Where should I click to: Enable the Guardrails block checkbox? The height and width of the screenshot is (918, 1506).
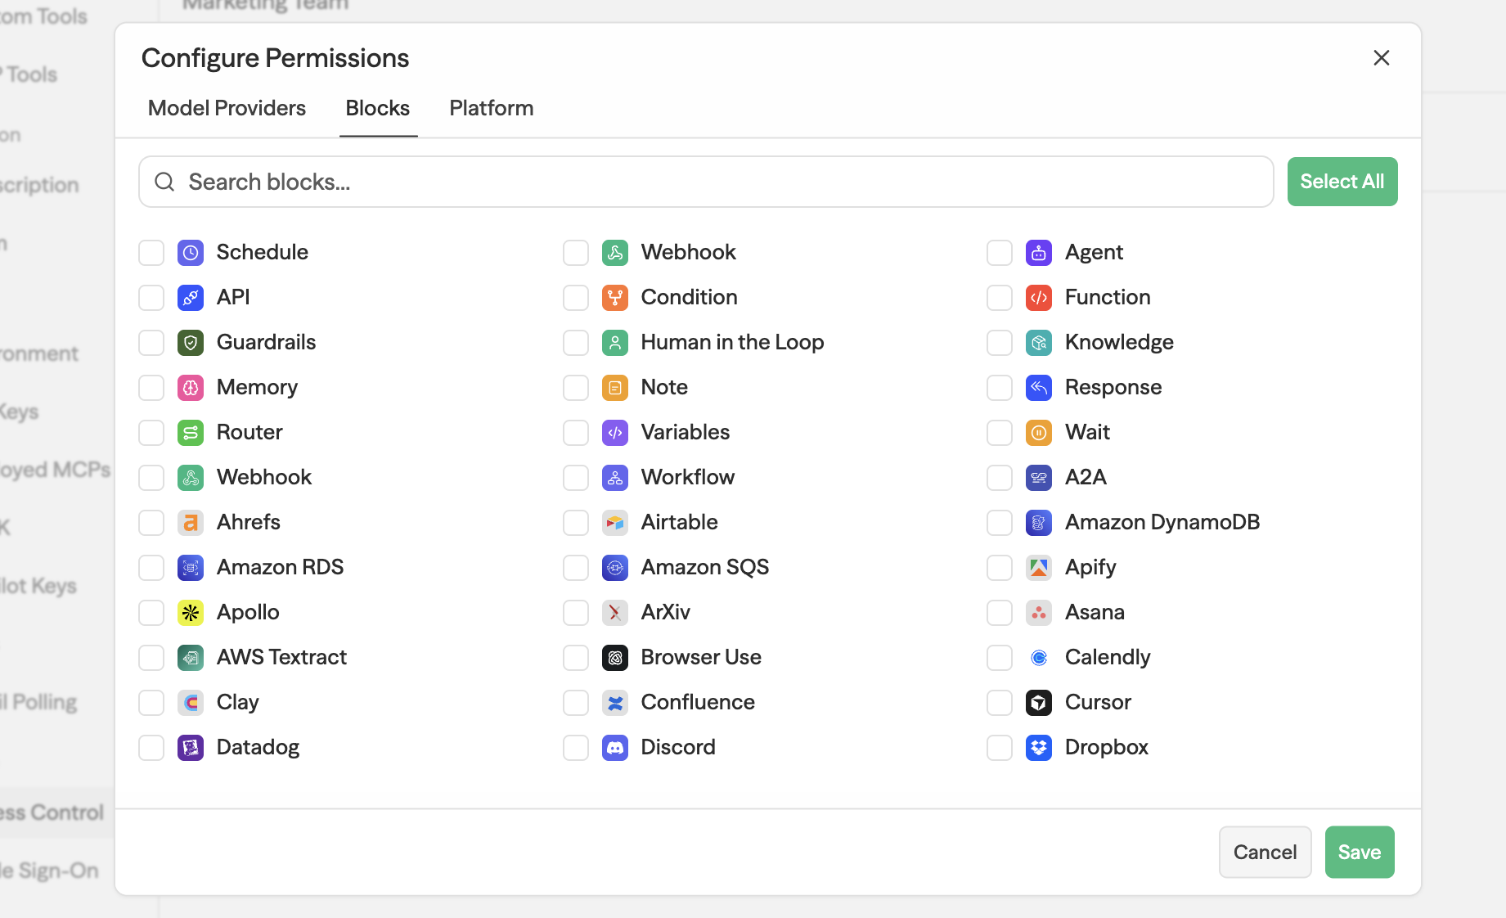pyautogui.click(x=151, y=343)
